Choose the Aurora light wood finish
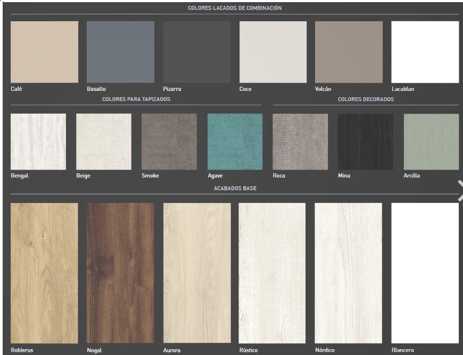 (196, 273)
